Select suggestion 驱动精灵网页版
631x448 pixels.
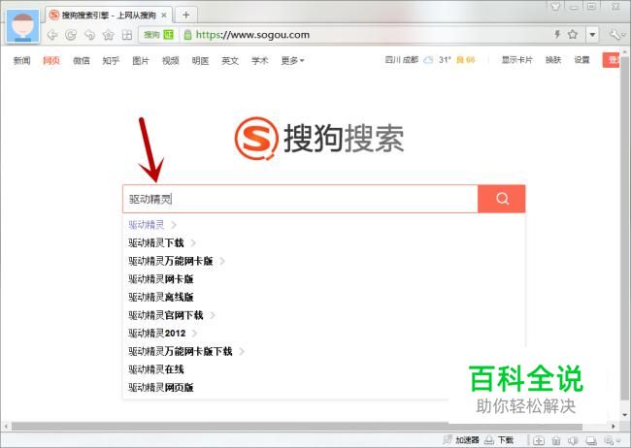pos(161,388)
